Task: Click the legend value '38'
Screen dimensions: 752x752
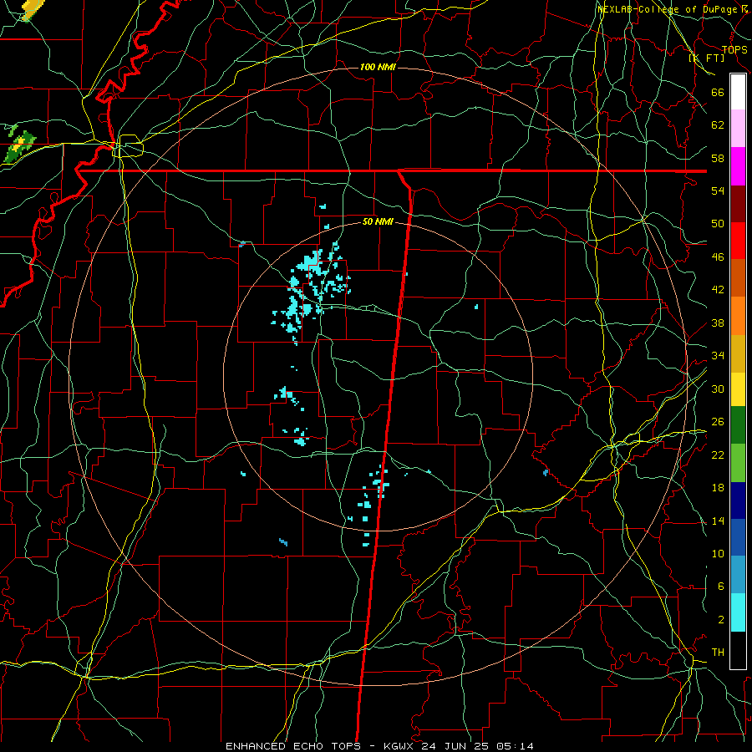Action: click(718, 323)
